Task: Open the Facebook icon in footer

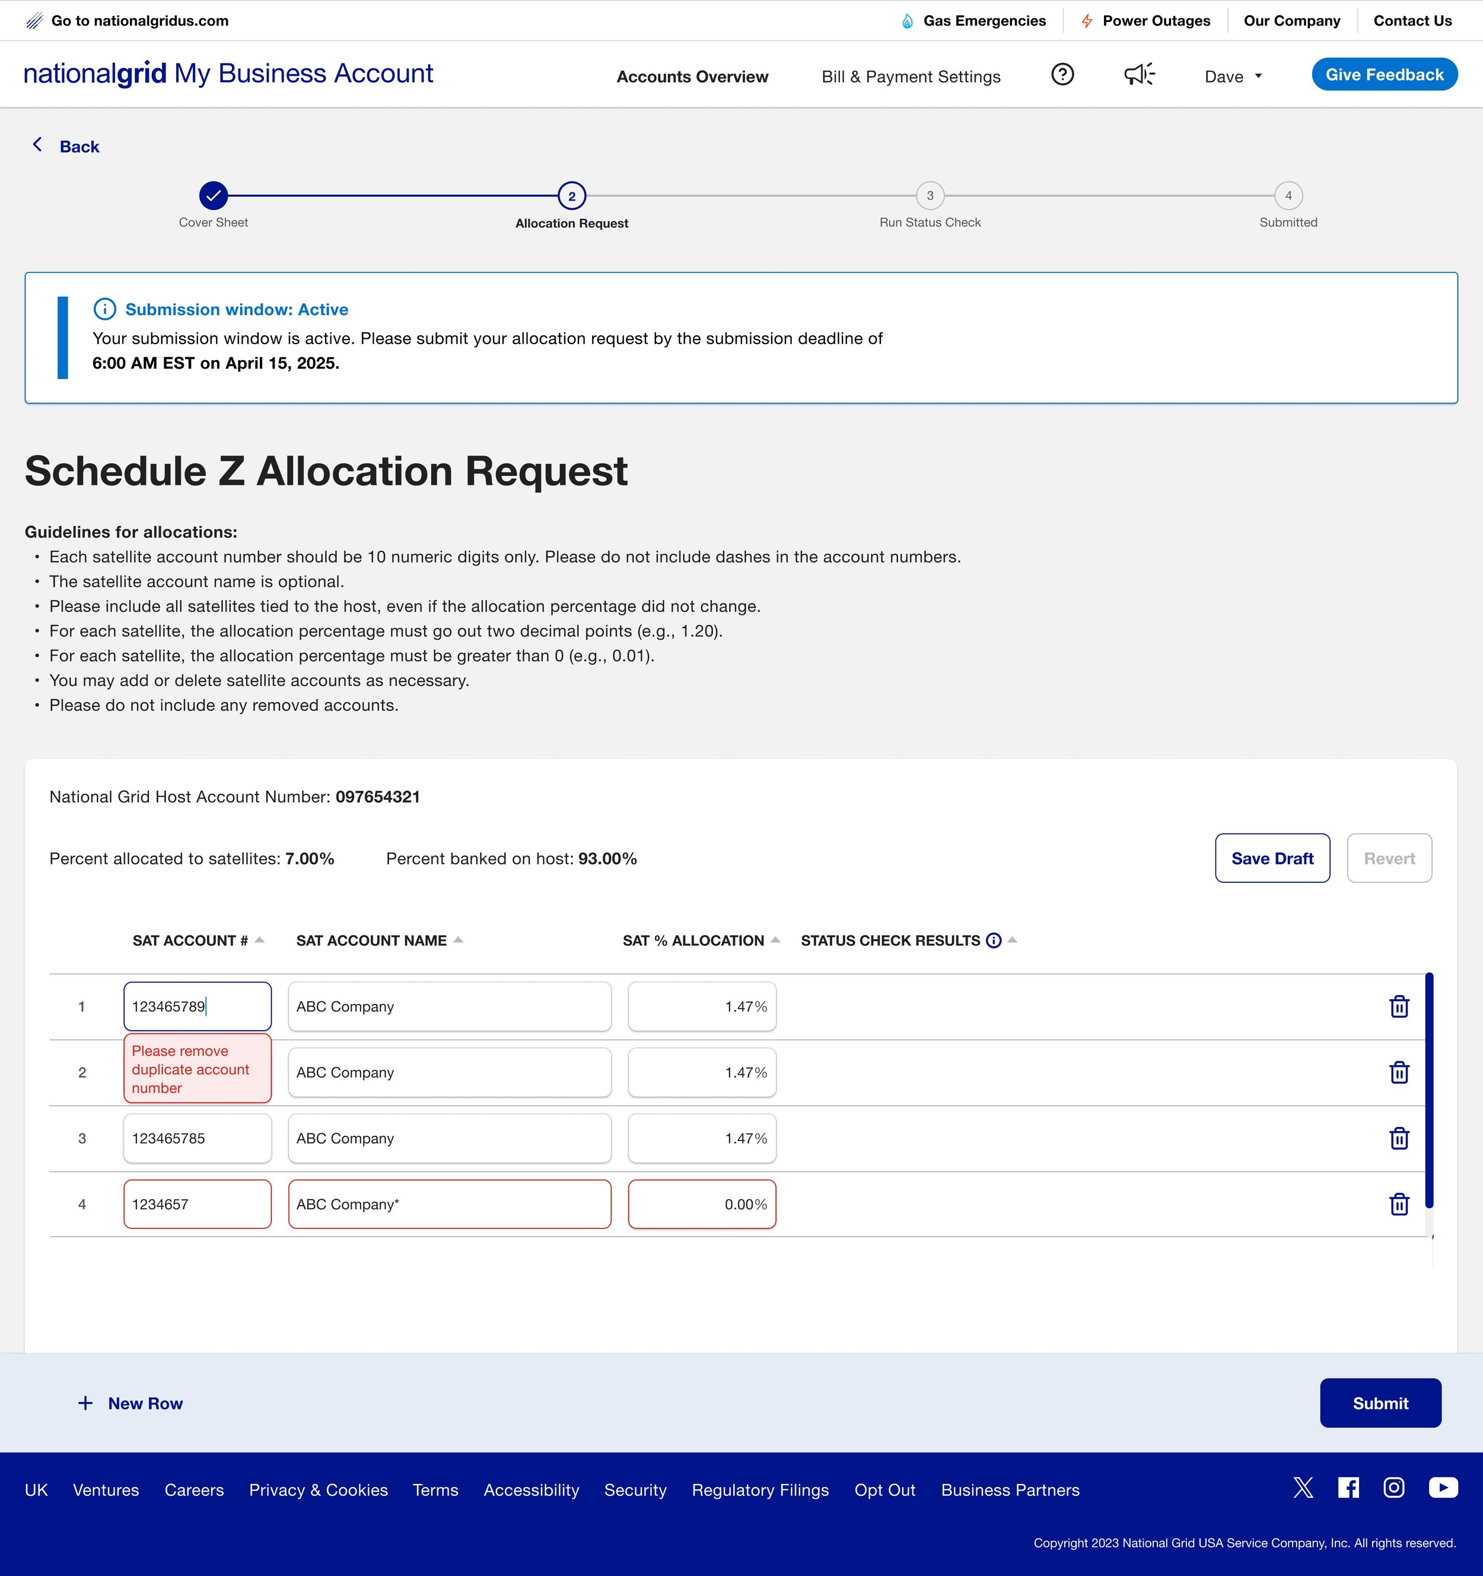Action: [x=1348, y=1487]
